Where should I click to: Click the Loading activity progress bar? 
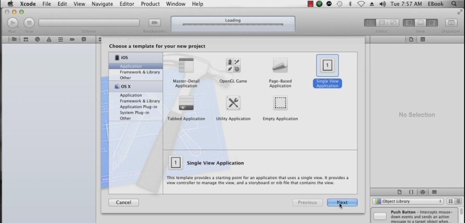[233, 25]
